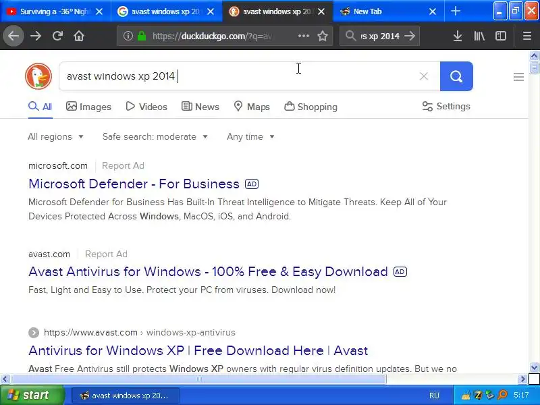The height and width of the screenshot is (405, 540).
Task: Click the green padlock security icon
Action: (142, 36)
